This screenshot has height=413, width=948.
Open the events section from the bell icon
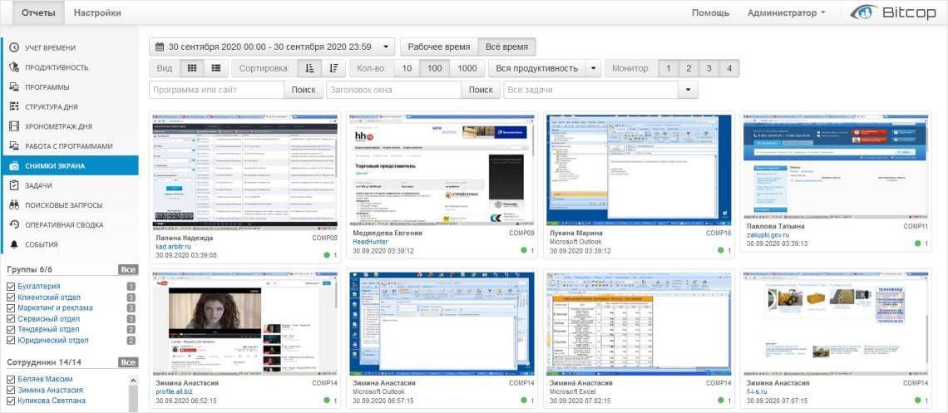pyautogui.click(x=14, y=244)
